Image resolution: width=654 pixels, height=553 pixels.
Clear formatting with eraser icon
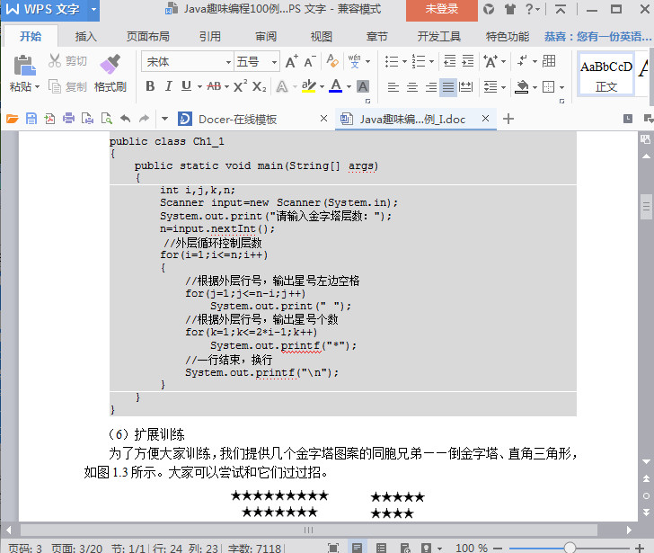click(332, 61)
